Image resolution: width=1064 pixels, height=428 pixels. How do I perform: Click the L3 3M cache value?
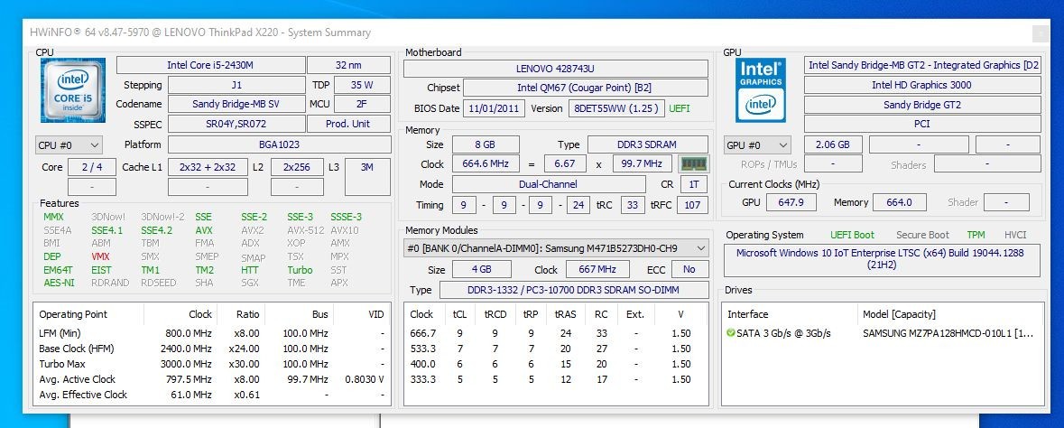(x=367, y=177)
